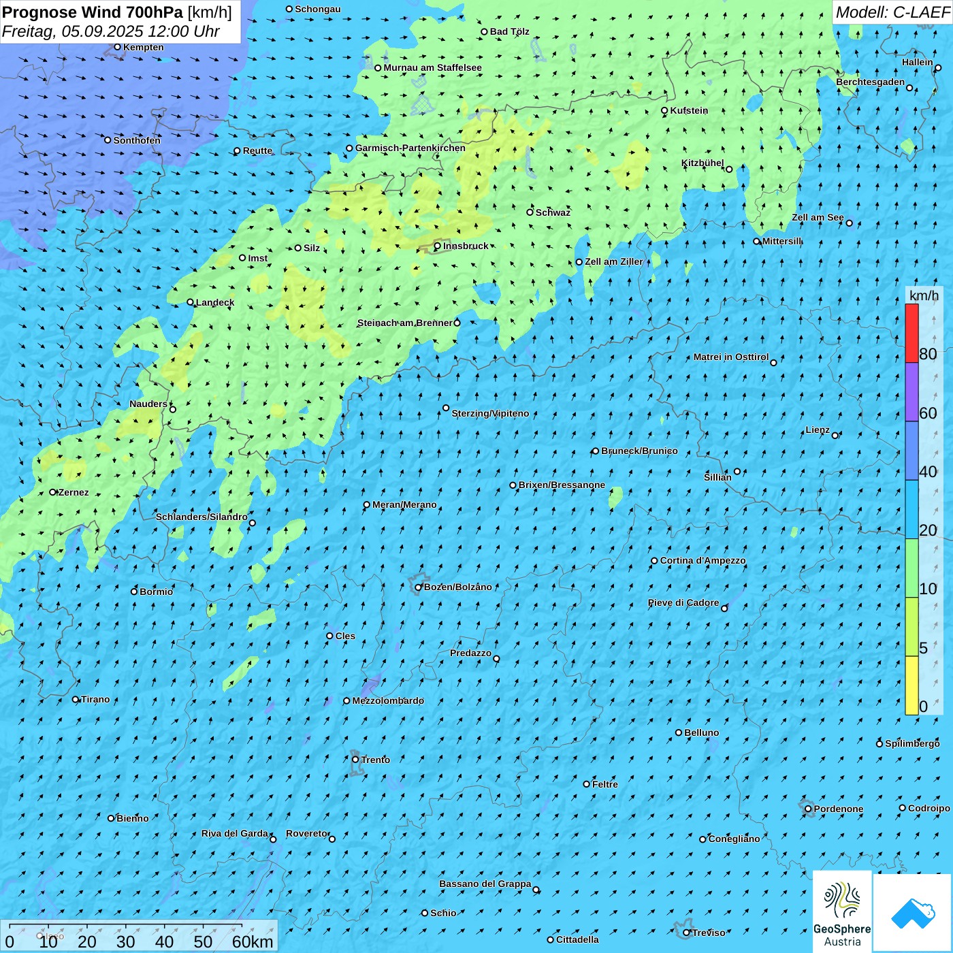
Task: Click the red 80 km/h legend color
Action: 911,333
